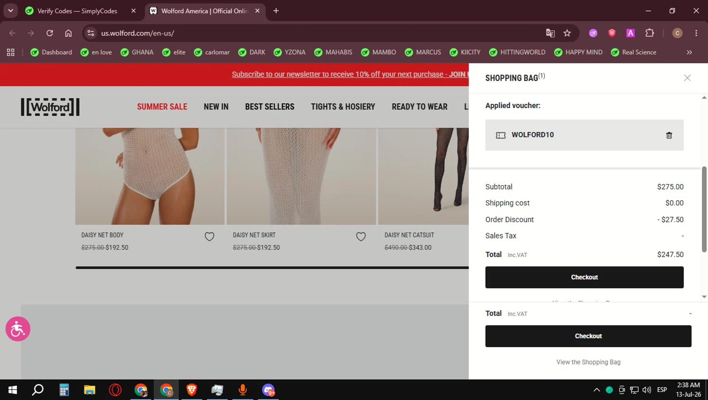Open the Extensions puzzle menu

(x=650, y=33)
